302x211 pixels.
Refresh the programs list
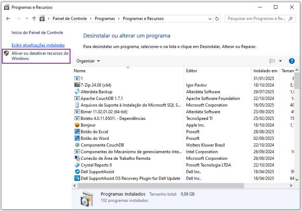(217, 19)
